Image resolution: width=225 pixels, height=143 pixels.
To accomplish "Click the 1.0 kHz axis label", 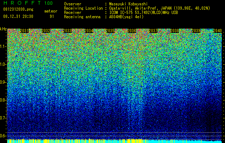I will (x=3, y=64).
